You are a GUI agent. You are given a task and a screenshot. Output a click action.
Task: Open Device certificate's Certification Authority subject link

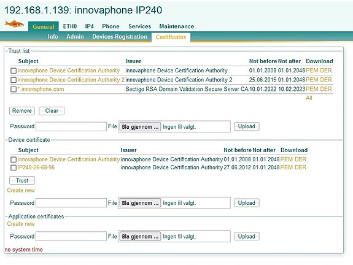coord(69,159)
